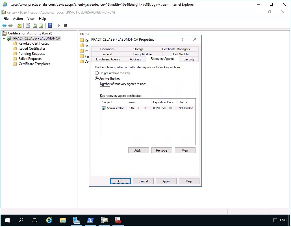Click inside the number of recovery agents field

coord(105,89)
